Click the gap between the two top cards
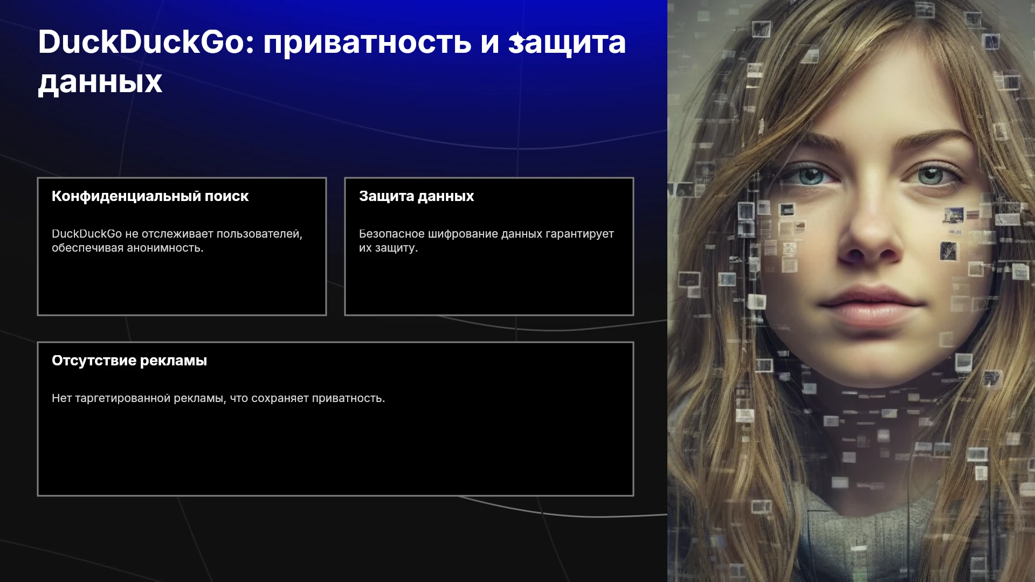This screenshot has width=1035, height=582. click(335, 246)
